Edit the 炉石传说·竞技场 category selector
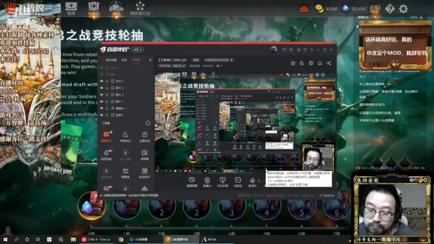This screenshot has width=434, height=244. point(172,66)
